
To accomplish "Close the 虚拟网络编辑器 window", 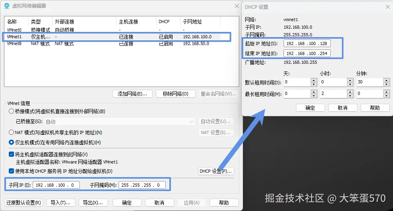I will coord(236,6).
